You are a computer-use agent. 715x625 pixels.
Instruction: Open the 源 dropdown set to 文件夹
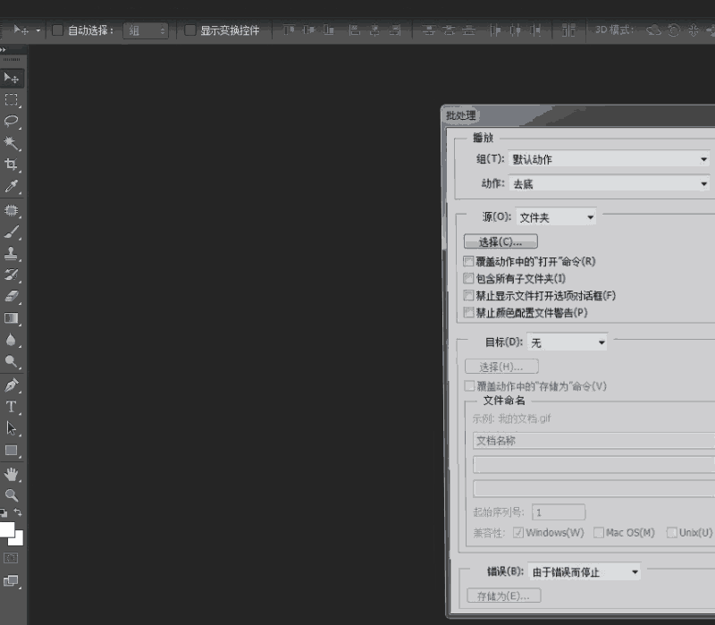tap(556, 217)
